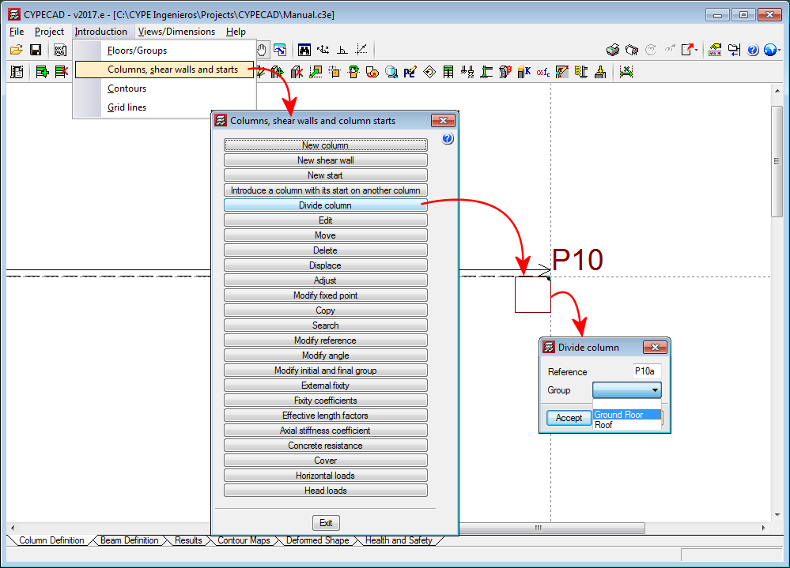This screenshot has width=790, height=568.
Task: Click the Reference field containing P10a
Action: (646, 371)
